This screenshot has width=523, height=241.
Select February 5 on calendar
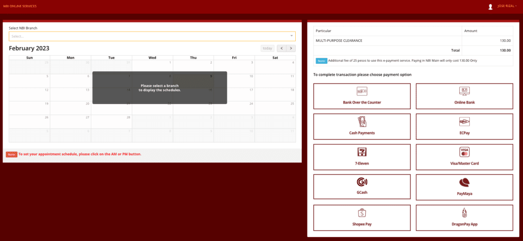coord(29,81)
